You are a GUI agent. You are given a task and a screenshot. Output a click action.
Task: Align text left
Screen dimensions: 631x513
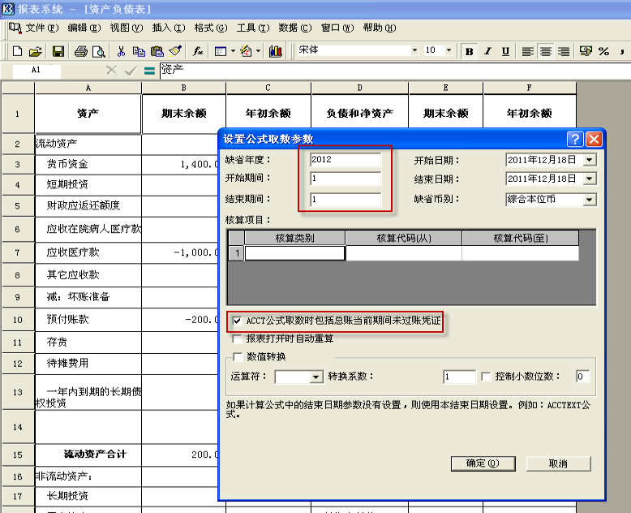pyautogui.click(x=527, y=51)
